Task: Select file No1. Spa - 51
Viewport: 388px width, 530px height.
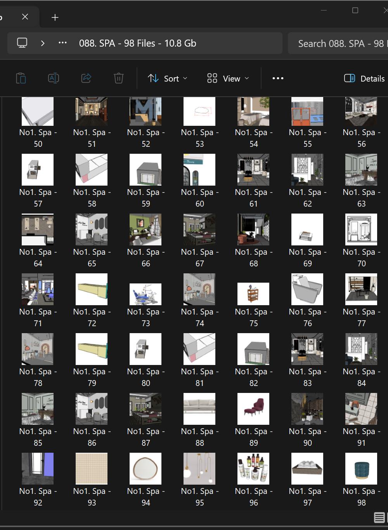Action: click(x=92, y=122)
